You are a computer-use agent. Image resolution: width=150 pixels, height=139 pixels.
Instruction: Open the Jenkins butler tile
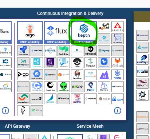pyautogui.click(x=77, y=75)
